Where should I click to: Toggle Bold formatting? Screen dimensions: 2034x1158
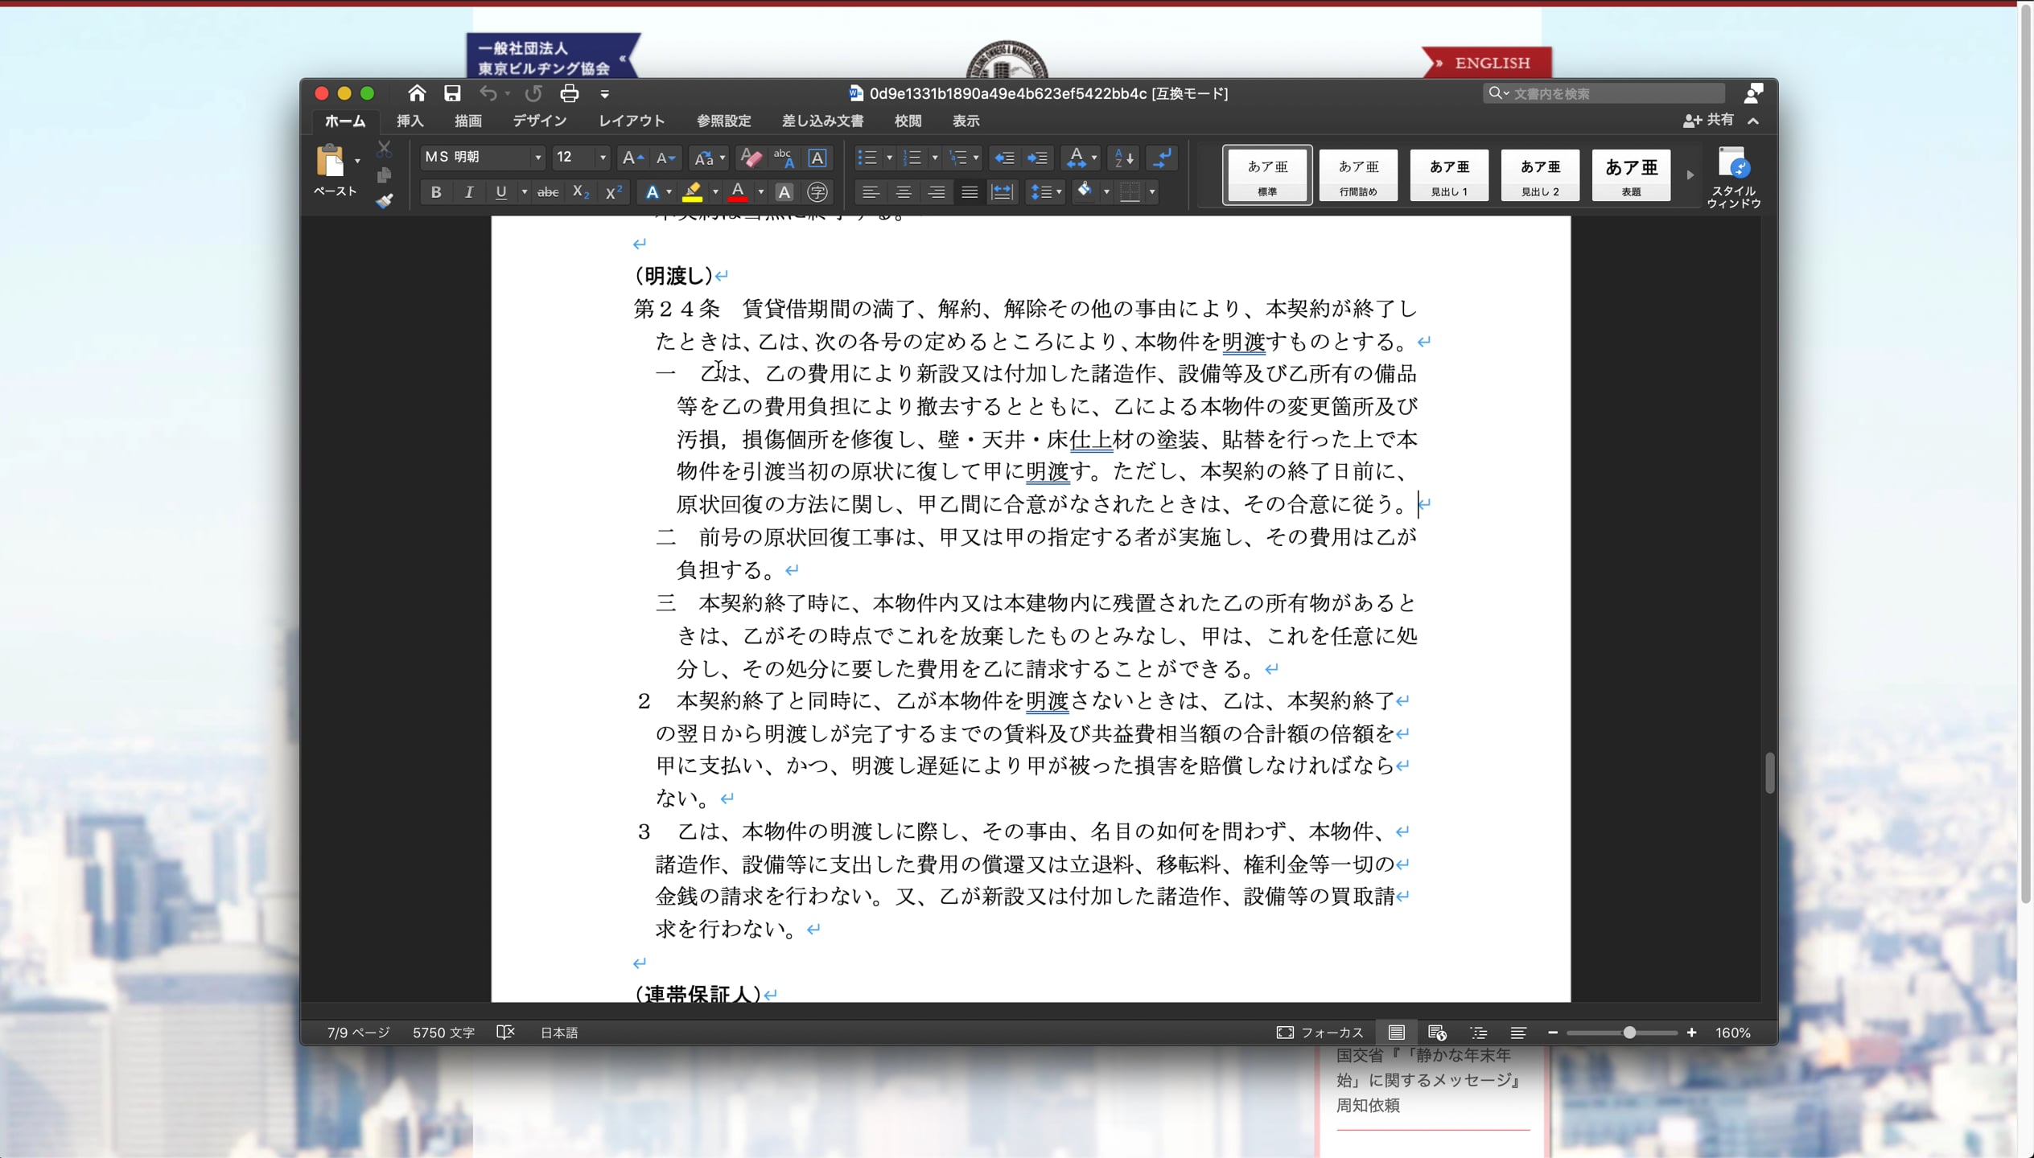tap(436, 192)
